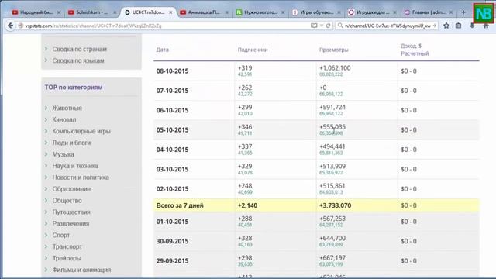This screenshot has width=496, height=279.
Task: Open the Музыка category
Action: click(64, 154)
